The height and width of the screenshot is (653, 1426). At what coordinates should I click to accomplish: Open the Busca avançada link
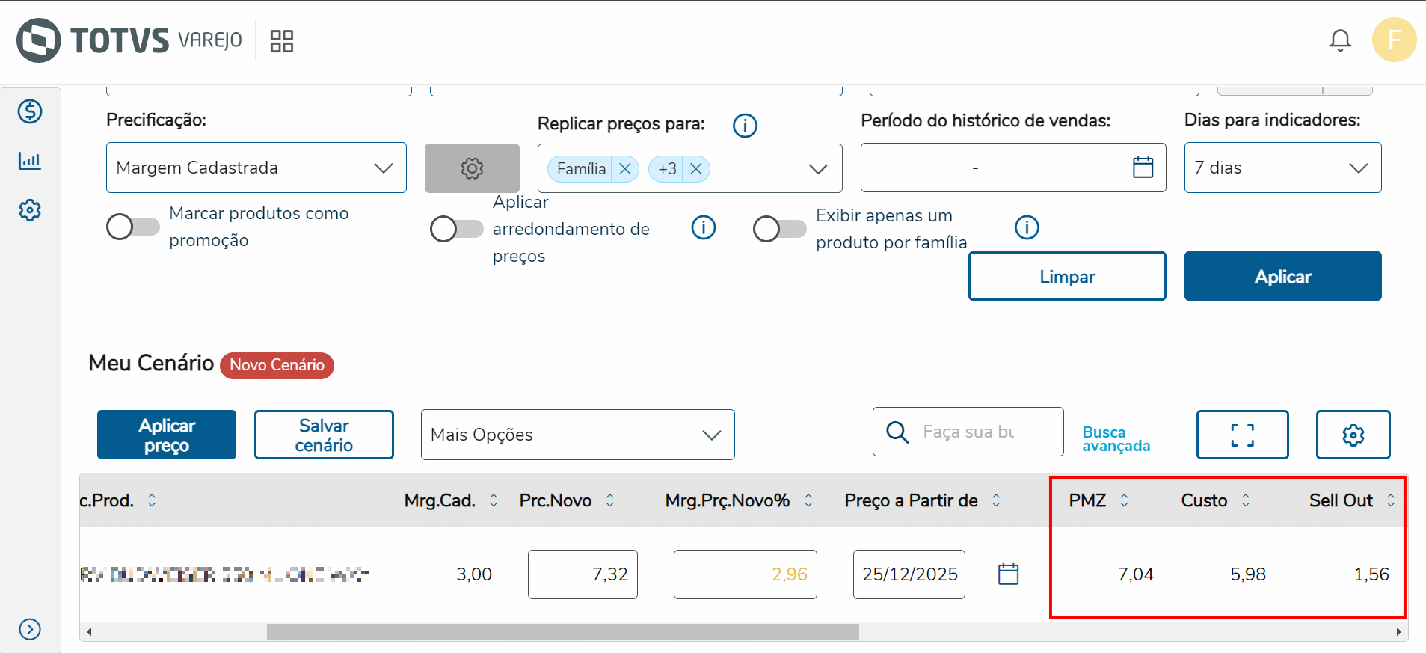pyautogui.click(x=1115, y=439)
